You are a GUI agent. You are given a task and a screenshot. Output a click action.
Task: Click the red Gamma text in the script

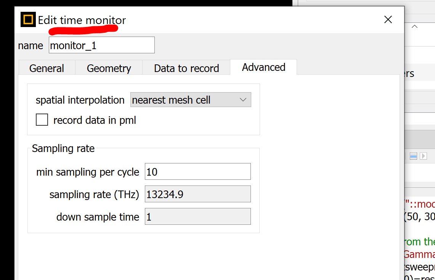(x=419, y=254)
